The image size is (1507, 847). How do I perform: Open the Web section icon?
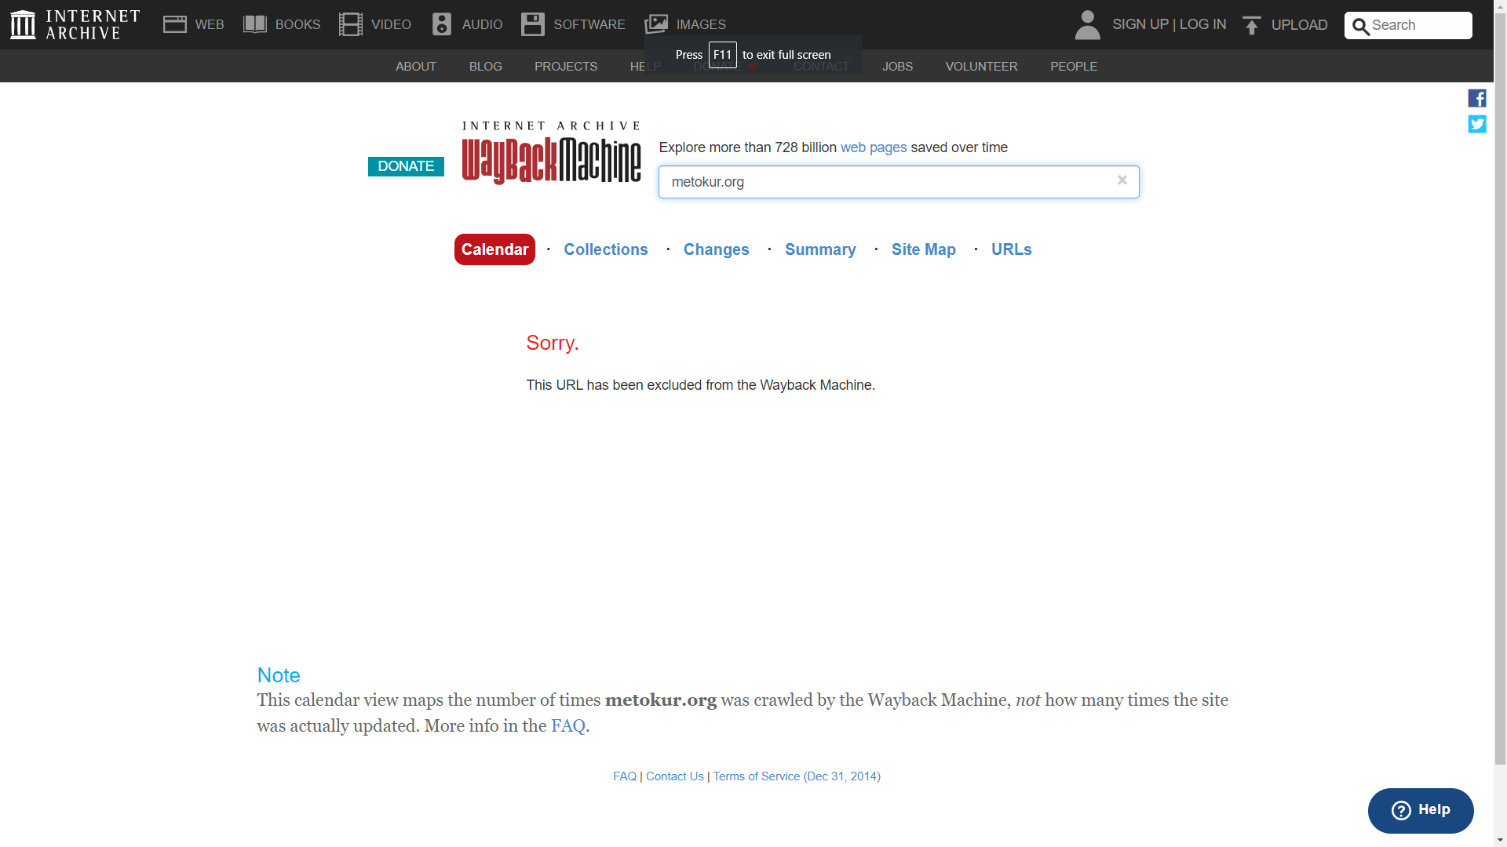click(174, 24)
